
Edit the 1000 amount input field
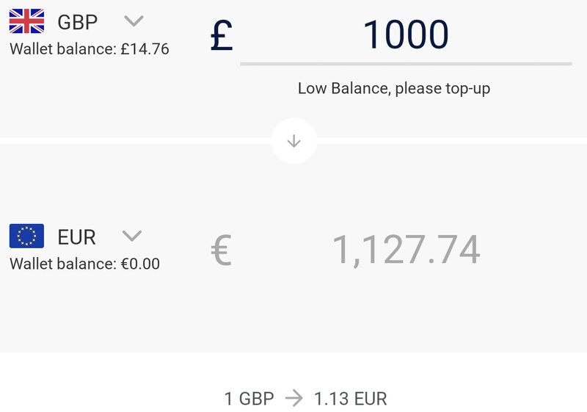point(406,35)
